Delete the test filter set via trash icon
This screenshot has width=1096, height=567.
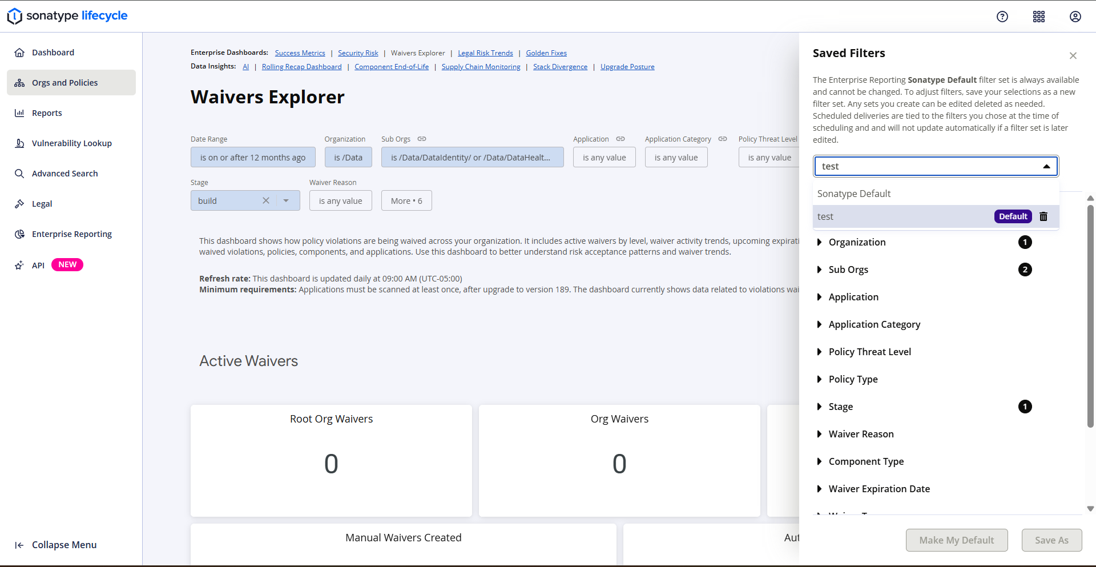click(x=1043, y=216)
